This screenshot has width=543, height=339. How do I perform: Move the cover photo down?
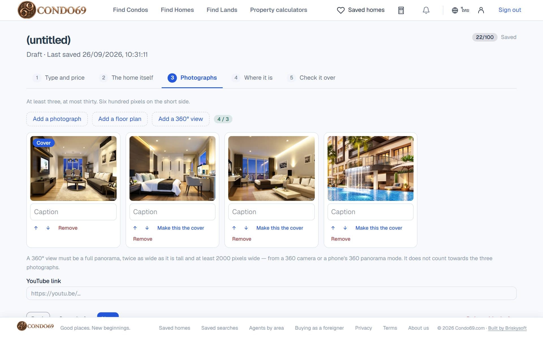(x=48, y=228)
